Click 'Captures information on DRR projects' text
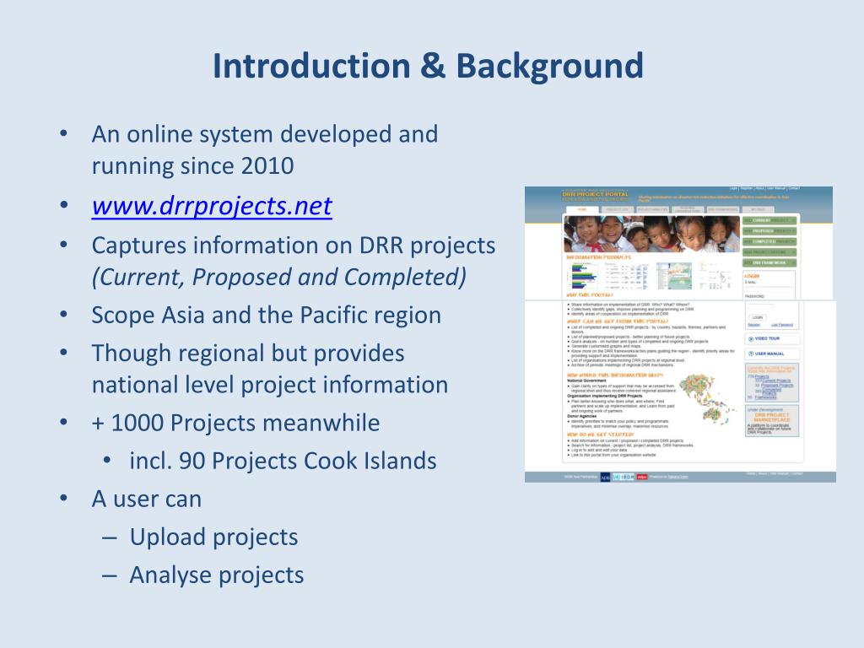 [294, 246]
